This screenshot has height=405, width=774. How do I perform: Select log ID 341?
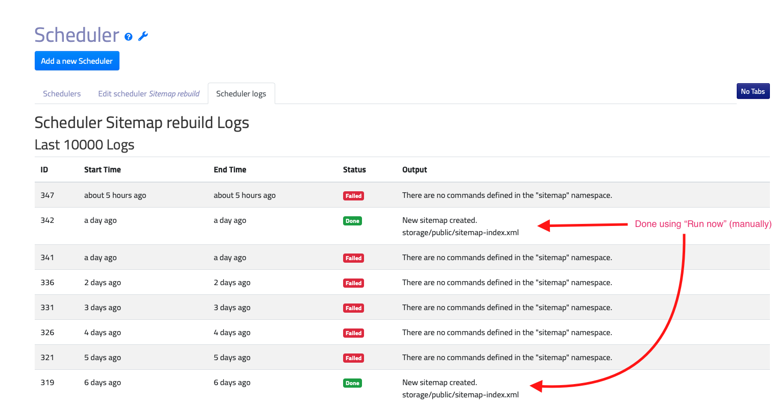[47, 258]
